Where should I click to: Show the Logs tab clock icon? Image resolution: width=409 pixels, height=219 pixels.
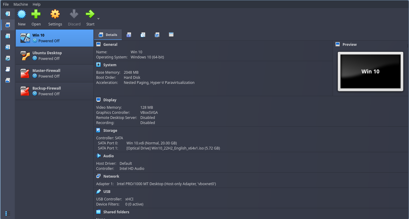click(143, 35)
